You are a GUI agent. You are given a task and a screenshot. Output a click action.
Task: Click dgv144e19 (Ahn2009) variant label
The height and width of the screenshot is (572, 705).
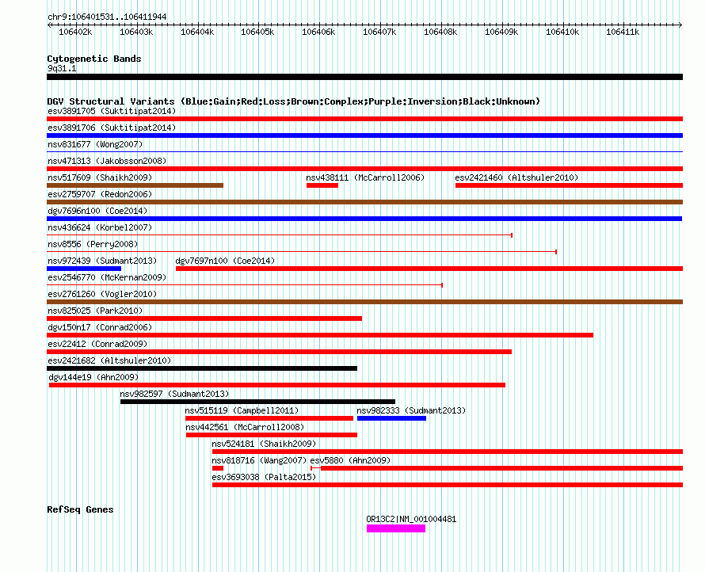pos(93,377)
